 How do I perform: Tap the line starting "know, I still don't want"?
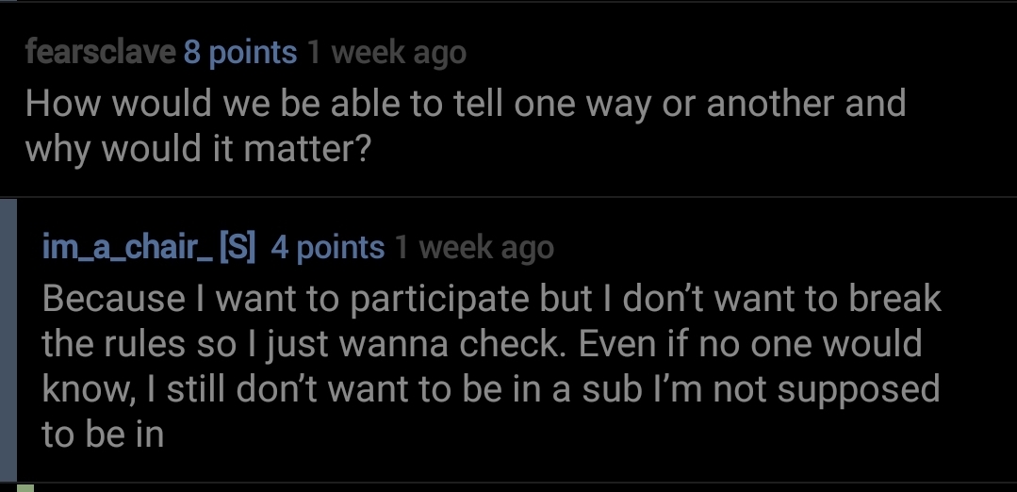tap(490, 388)
